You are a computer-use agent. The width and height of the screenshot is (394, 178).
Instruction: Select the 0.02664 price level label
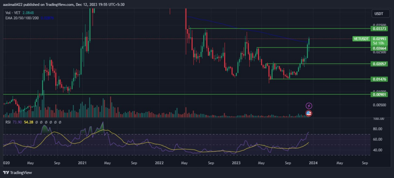[379, 48]
